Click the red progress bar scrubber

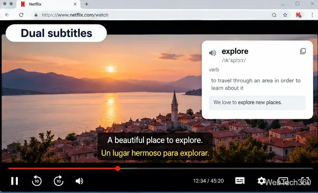click(x=118, y=168)
